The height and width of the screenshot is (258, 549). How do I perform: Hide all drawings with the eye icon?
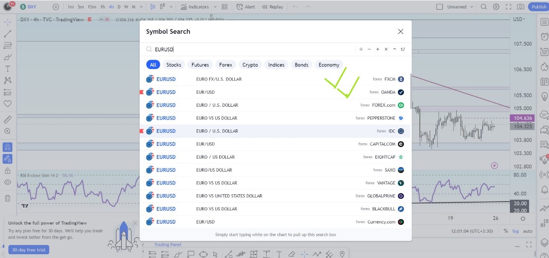click(7, 182)
